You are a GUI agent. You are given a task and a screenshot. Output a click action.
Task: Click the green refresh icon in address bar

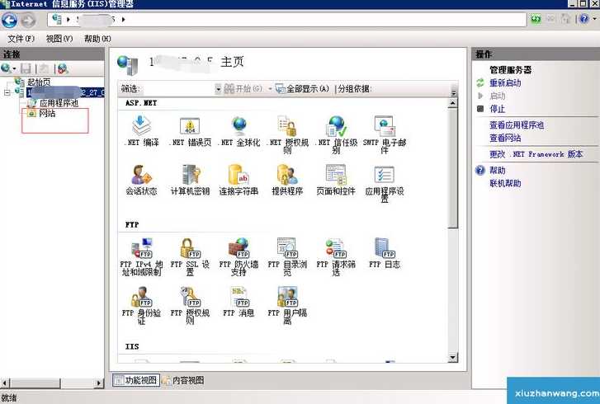pos(536,19)
